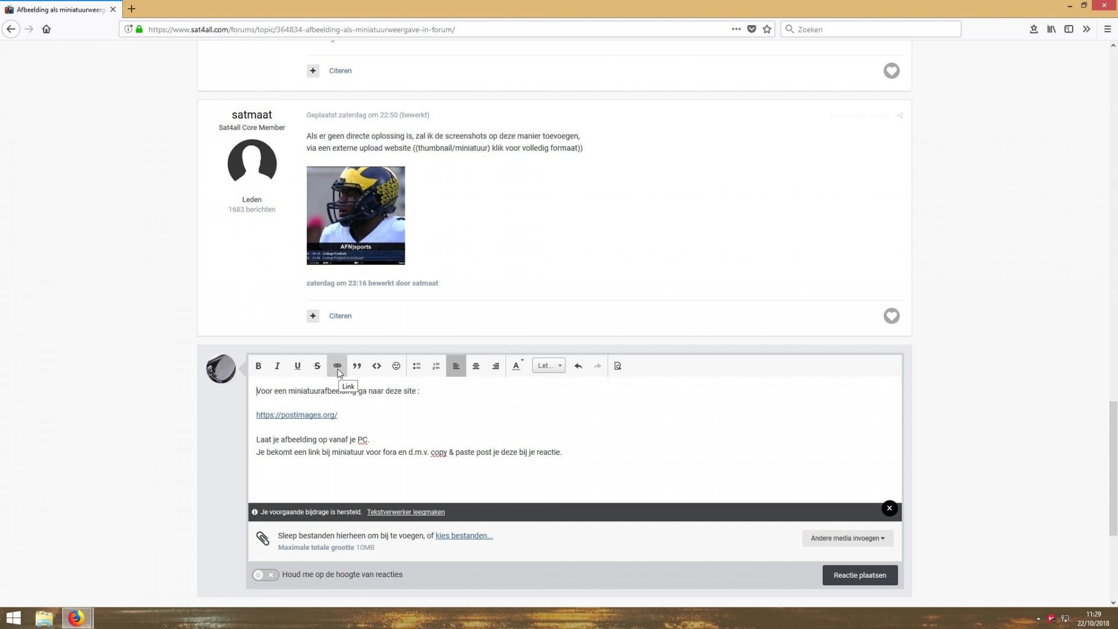Apply underline formatting
The width and height of the screenshot is (1118, 629).
298,366
